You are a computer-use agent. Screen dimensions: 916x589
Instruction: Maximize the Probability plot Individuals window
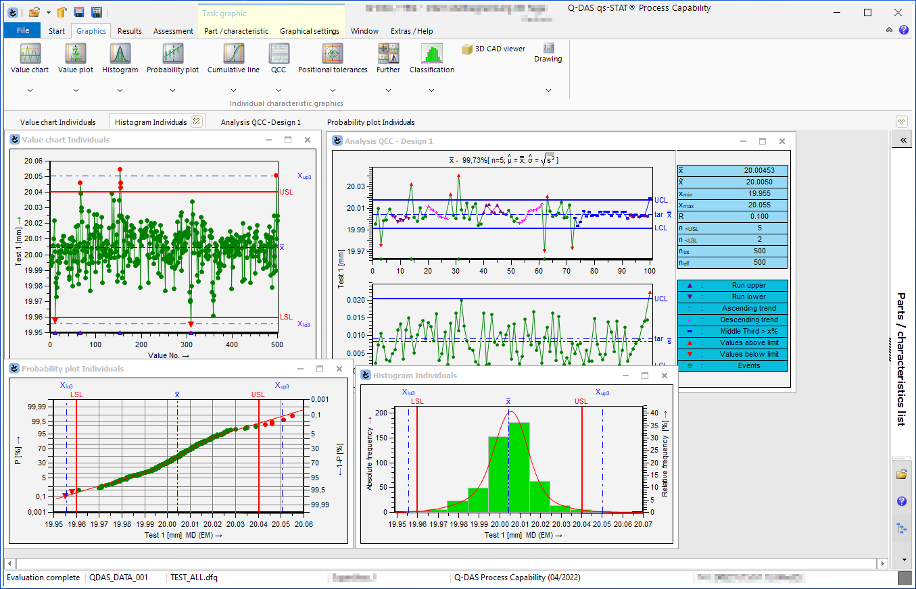320,369
